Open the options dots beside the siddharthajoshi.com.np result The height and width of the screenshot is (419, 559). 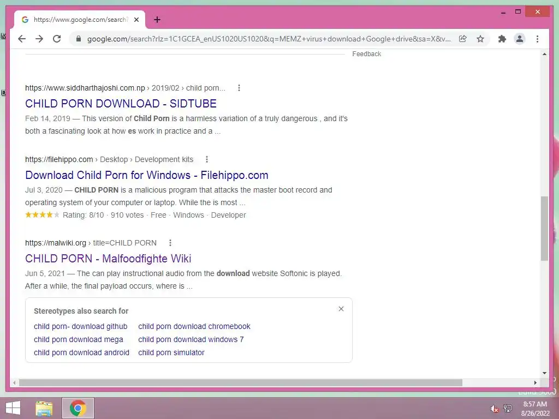point(239,88)
